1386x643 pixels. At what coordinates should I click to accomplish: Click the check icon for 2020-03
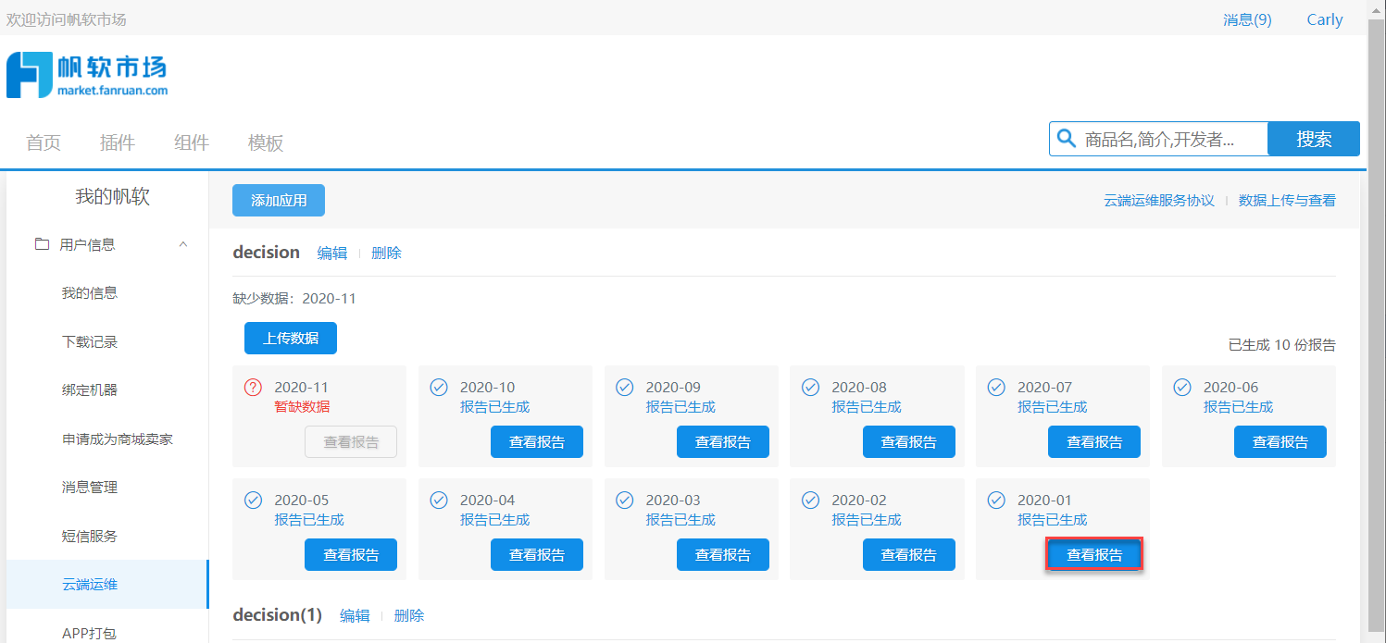coord(625,501)
